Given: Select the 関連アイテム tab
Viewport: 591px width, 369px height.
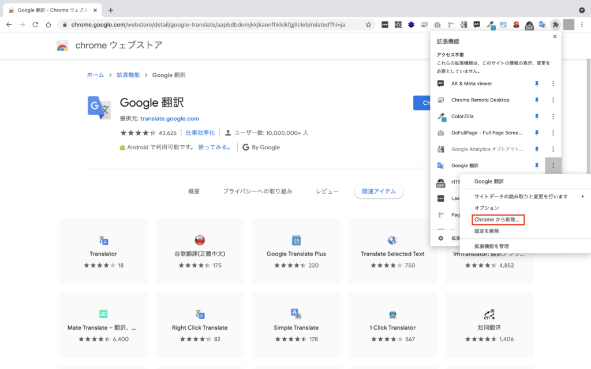Looking at the screenshot, I should (379, 191).
